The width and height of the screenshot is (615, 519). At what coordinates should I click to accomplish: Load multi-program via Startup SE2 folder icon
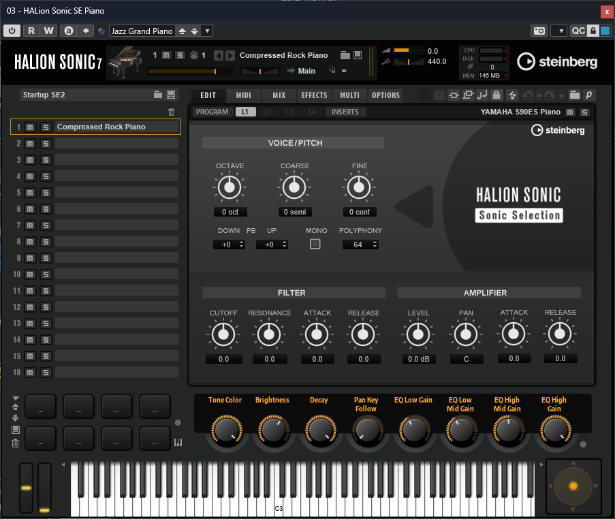coord(158,95)
